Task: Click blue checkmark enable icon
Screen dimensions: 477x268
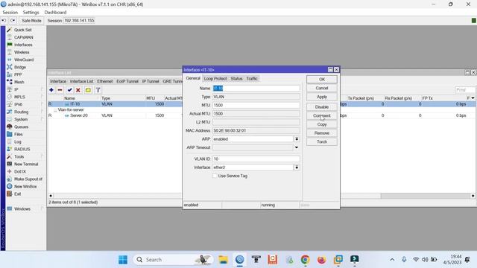Action: (69, 90)
